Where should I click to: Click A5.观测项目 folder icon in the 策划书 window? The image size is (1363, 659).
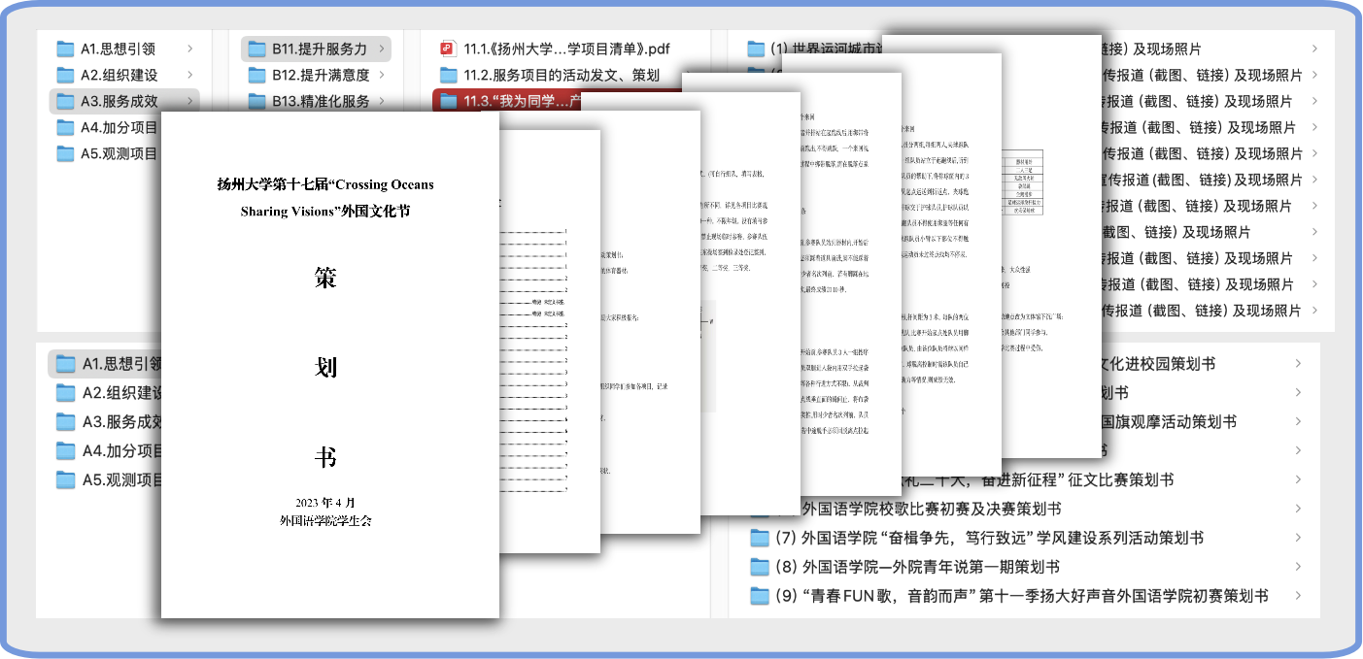[65, 480]
